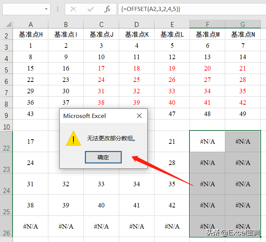Click the Select All corner triangle
Image resolution: width=266 pixels, height=242 pixels.
point(8,25)
